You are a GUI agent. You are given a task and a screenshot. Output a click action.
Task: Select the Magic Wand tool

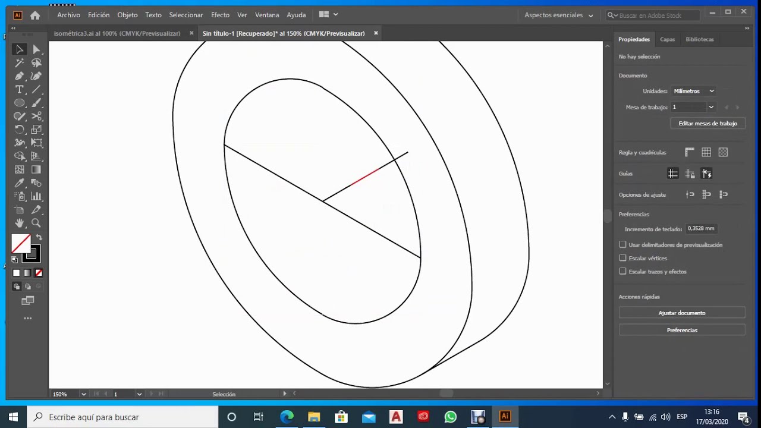point(20,63)
